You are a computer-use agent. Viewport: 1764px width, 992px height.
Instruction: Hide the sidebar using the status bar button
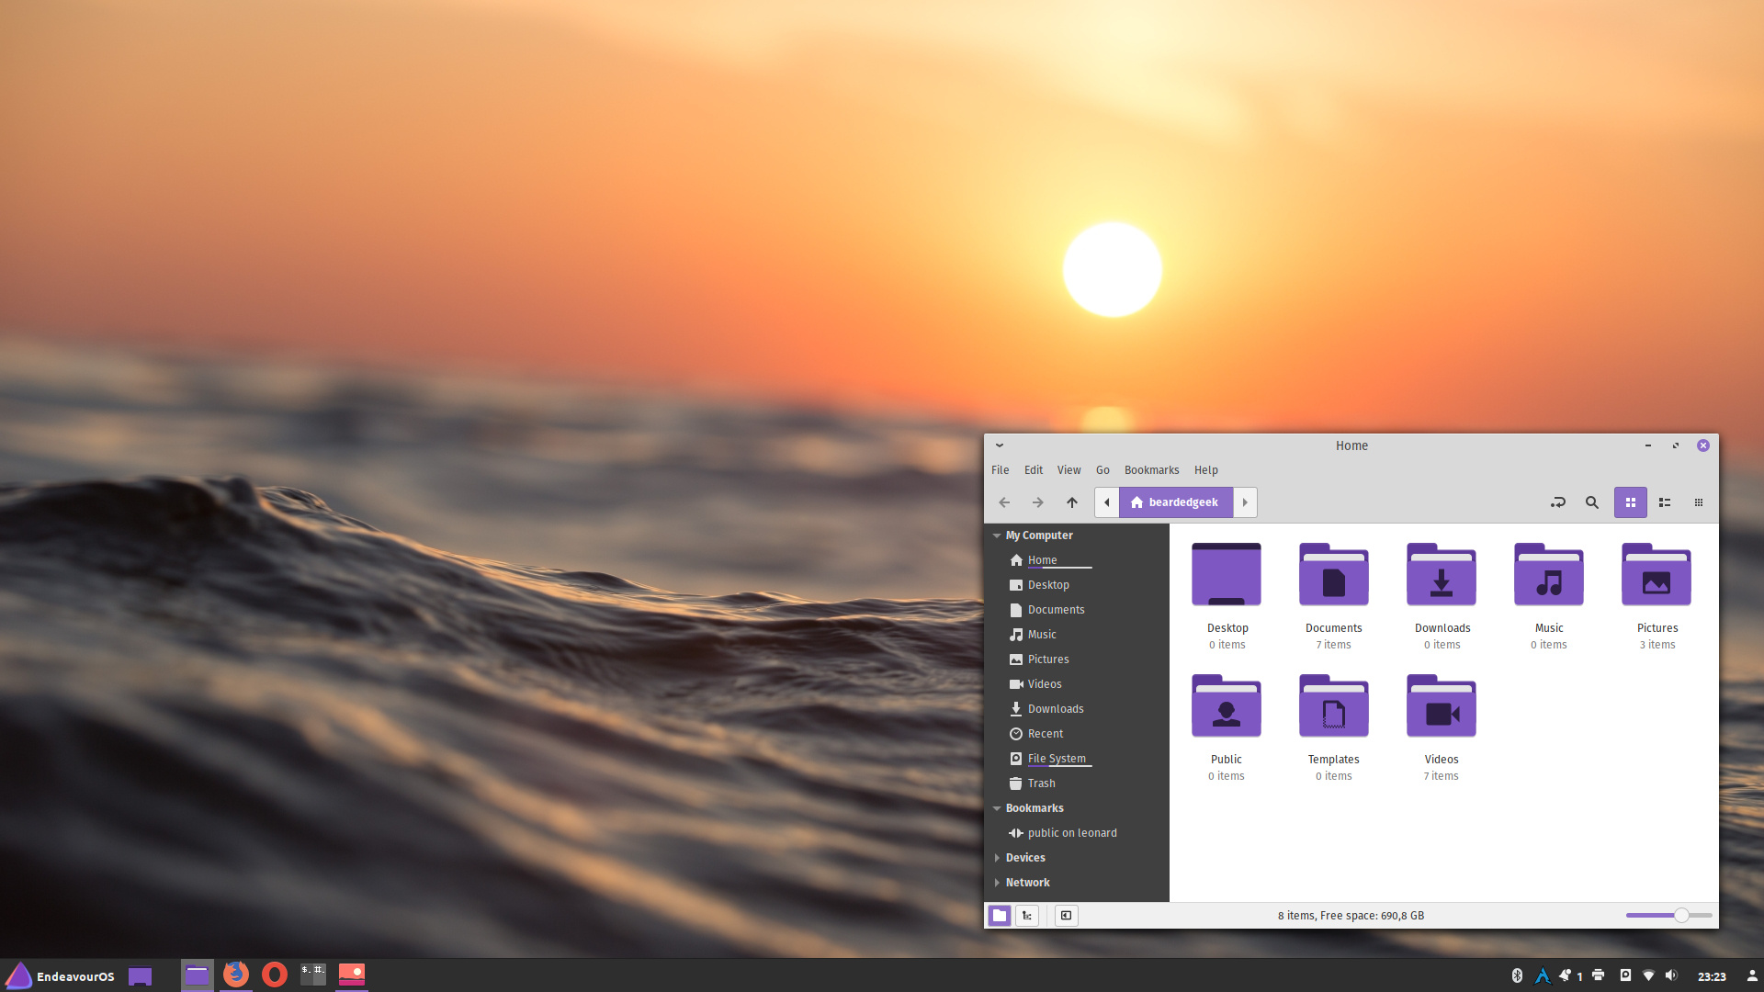pyautogui.click(x=1066, y=916)
